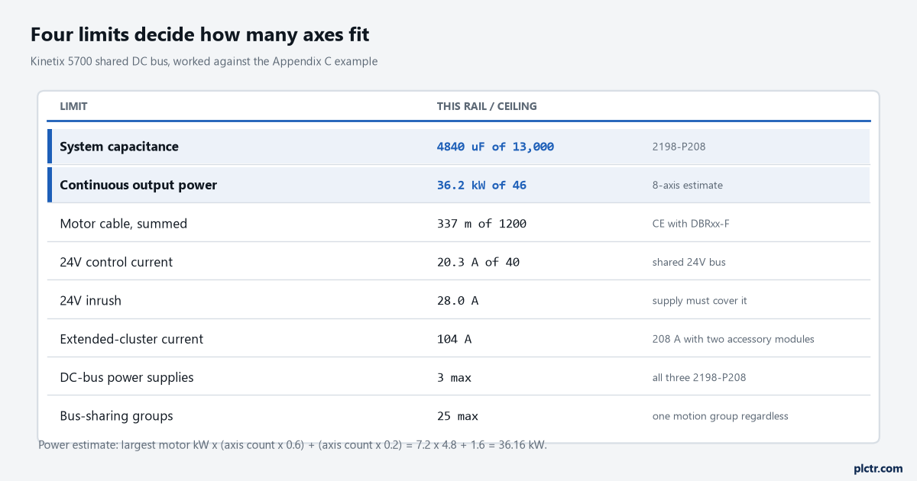This screenshot has width=917, height=481.
Task: Select the "System capacitance" row label
Action: click(119, 147)
